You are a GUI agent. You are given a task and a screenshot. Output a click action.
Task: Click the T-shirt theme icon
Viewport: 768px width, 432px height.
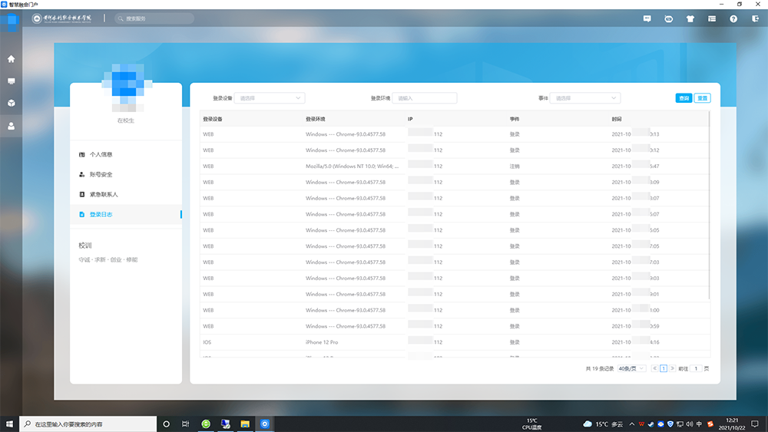[x=690, y=18]
